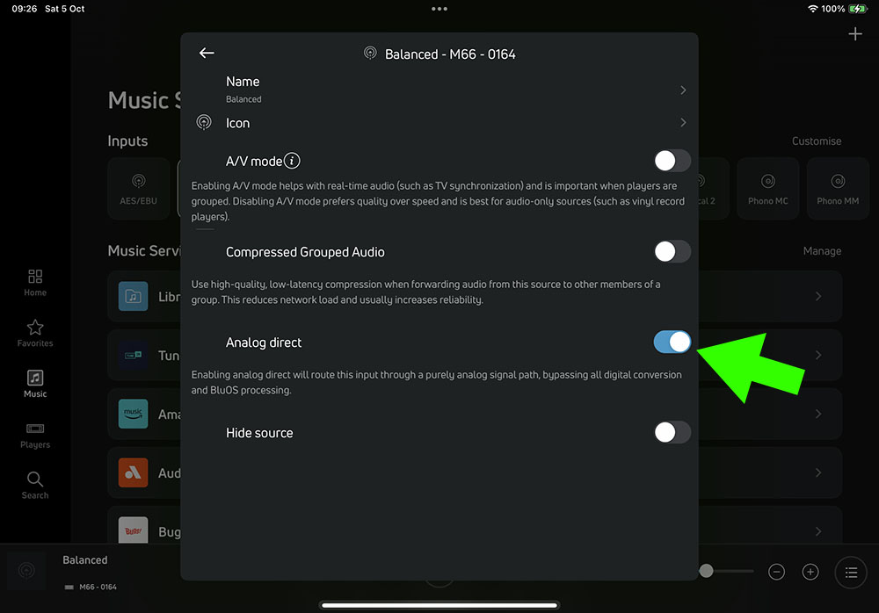879x613 pixels.
Task: Decrease volume with minus button
Action: pyautogui.click(x=776, y=572)
